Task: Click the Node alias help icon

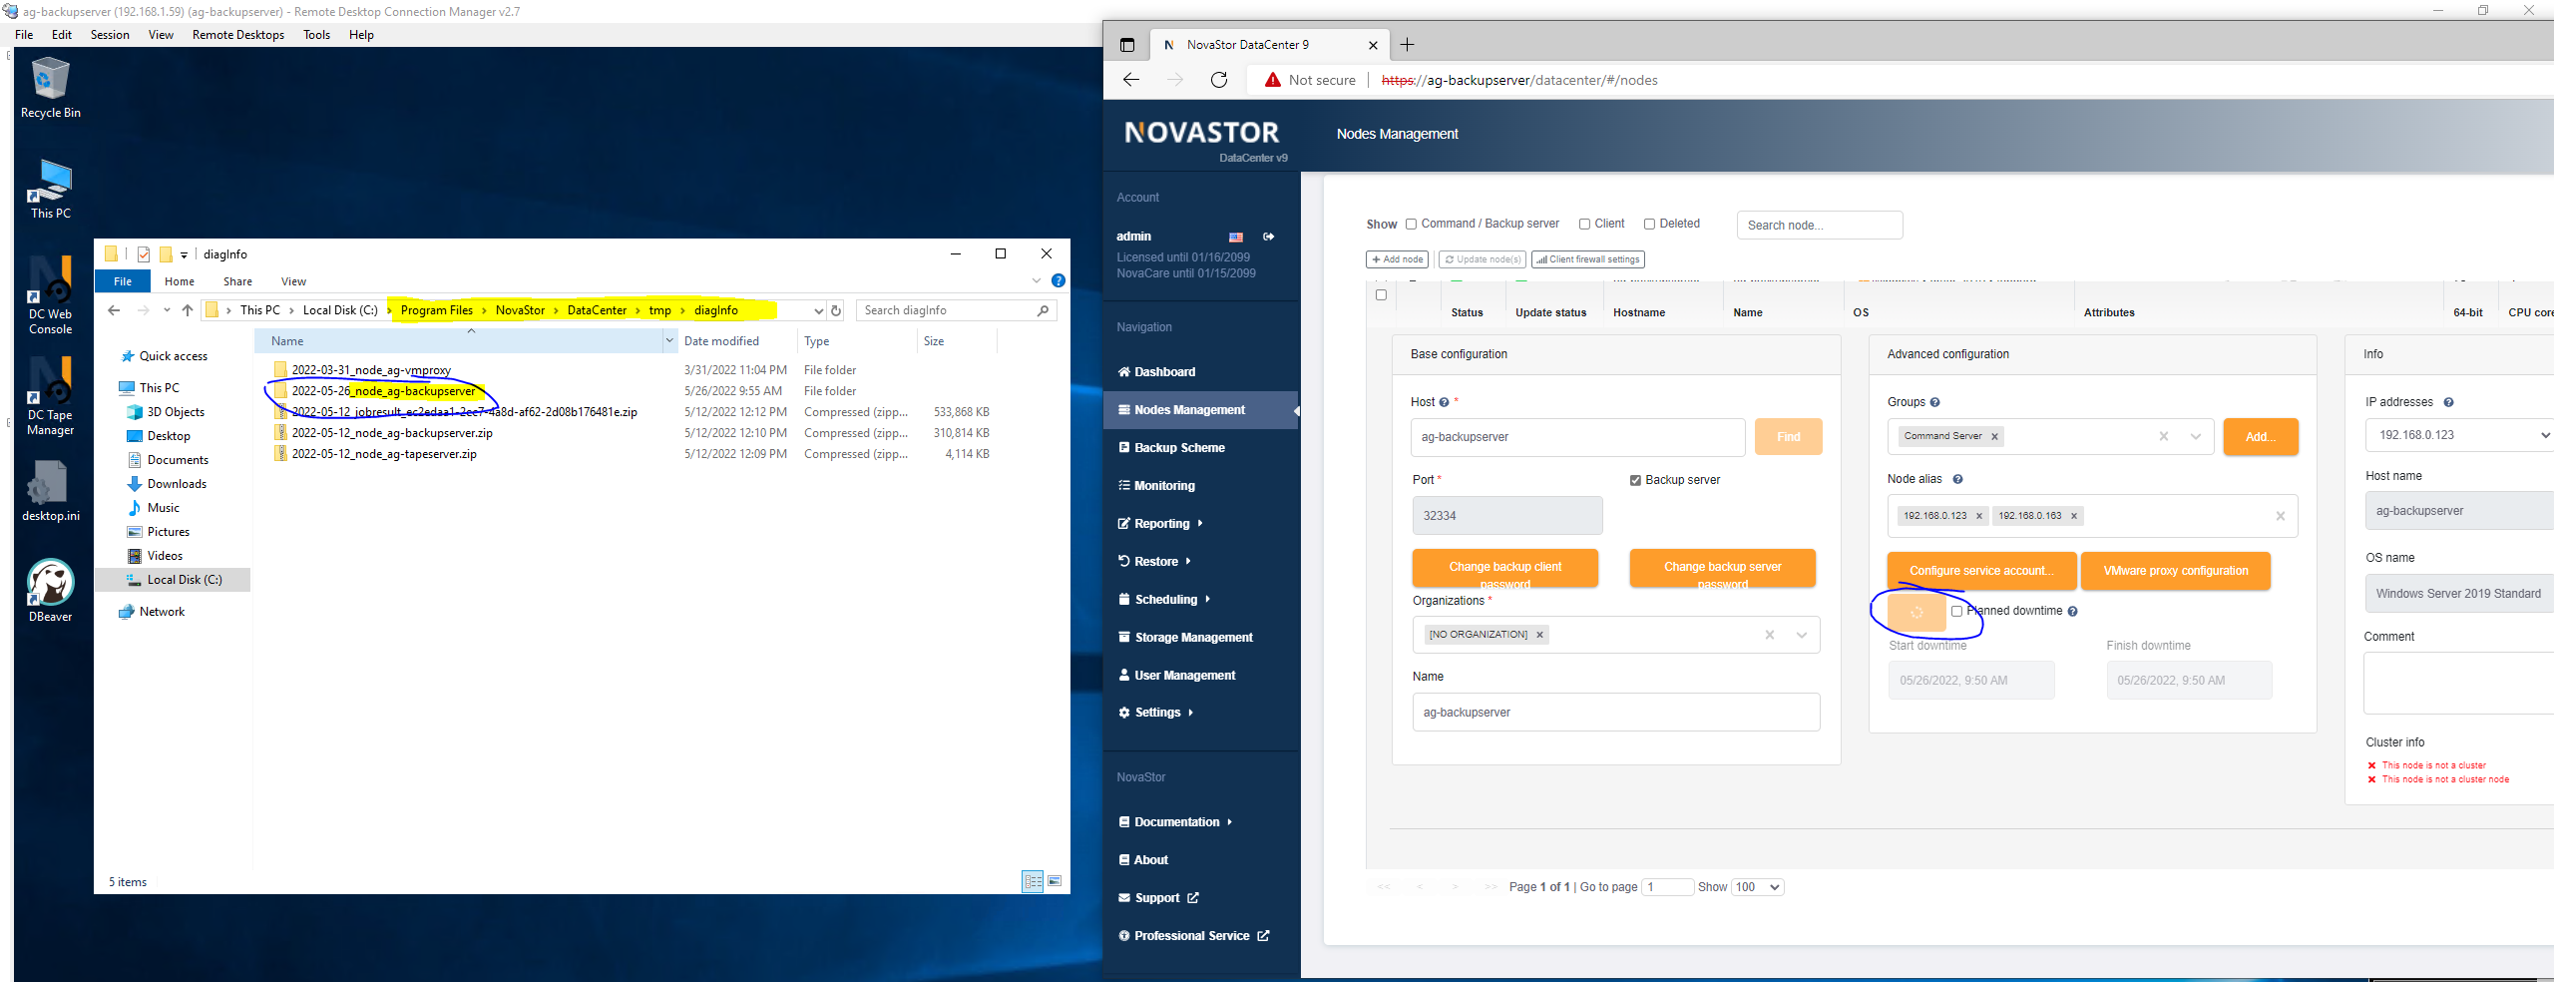Action: click(1957, 479)
